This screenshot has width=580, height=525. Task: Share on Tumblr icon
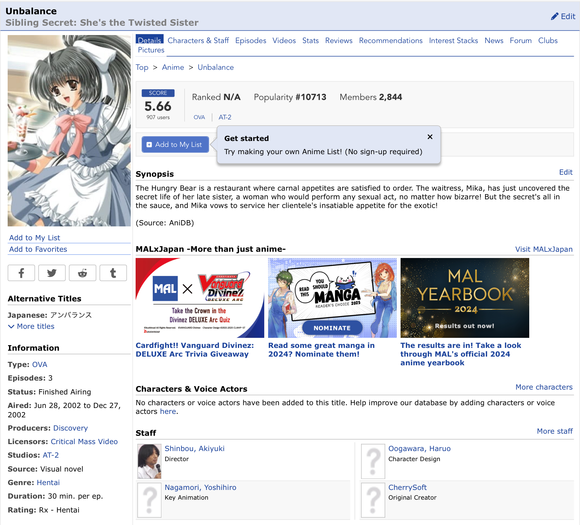pos(113,273)
